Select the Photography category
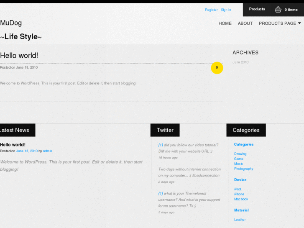304x228 pixels. coord(243,169)
